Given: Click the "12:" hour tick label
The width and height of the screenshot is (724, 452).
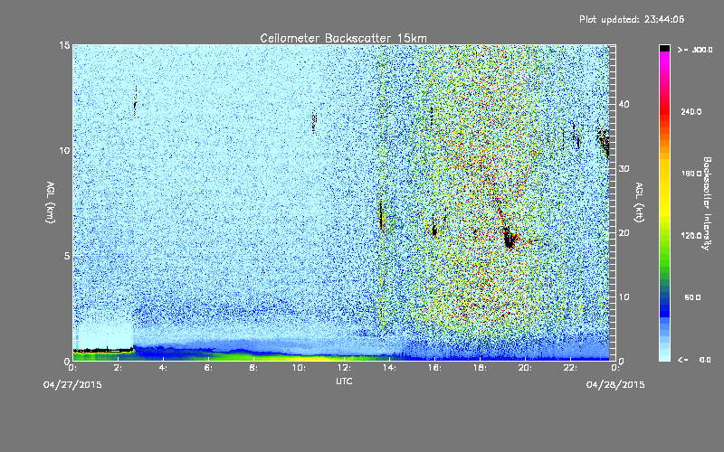Looking at the screenshot, I should pyautogui.click(x=344, y=368).
